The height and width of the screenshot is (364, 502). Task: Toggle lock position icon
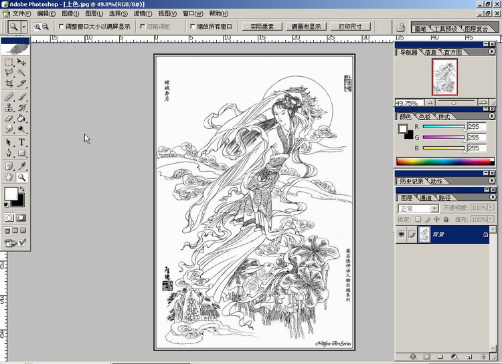(436, 220)
